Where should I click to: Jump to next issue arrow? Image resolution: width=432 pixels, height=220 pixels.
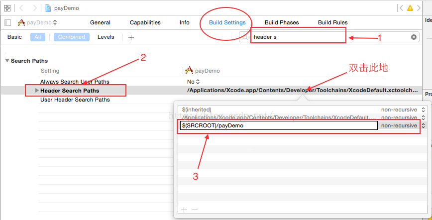click(419, 8)
